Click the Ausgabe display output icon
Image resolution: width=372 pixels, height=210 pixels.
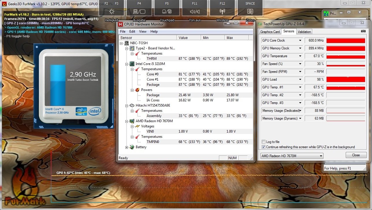[139, 12]
